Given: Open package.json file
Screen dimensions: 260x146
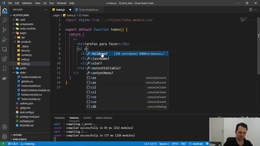Looking at the screenshot, I should coord(30,121).
